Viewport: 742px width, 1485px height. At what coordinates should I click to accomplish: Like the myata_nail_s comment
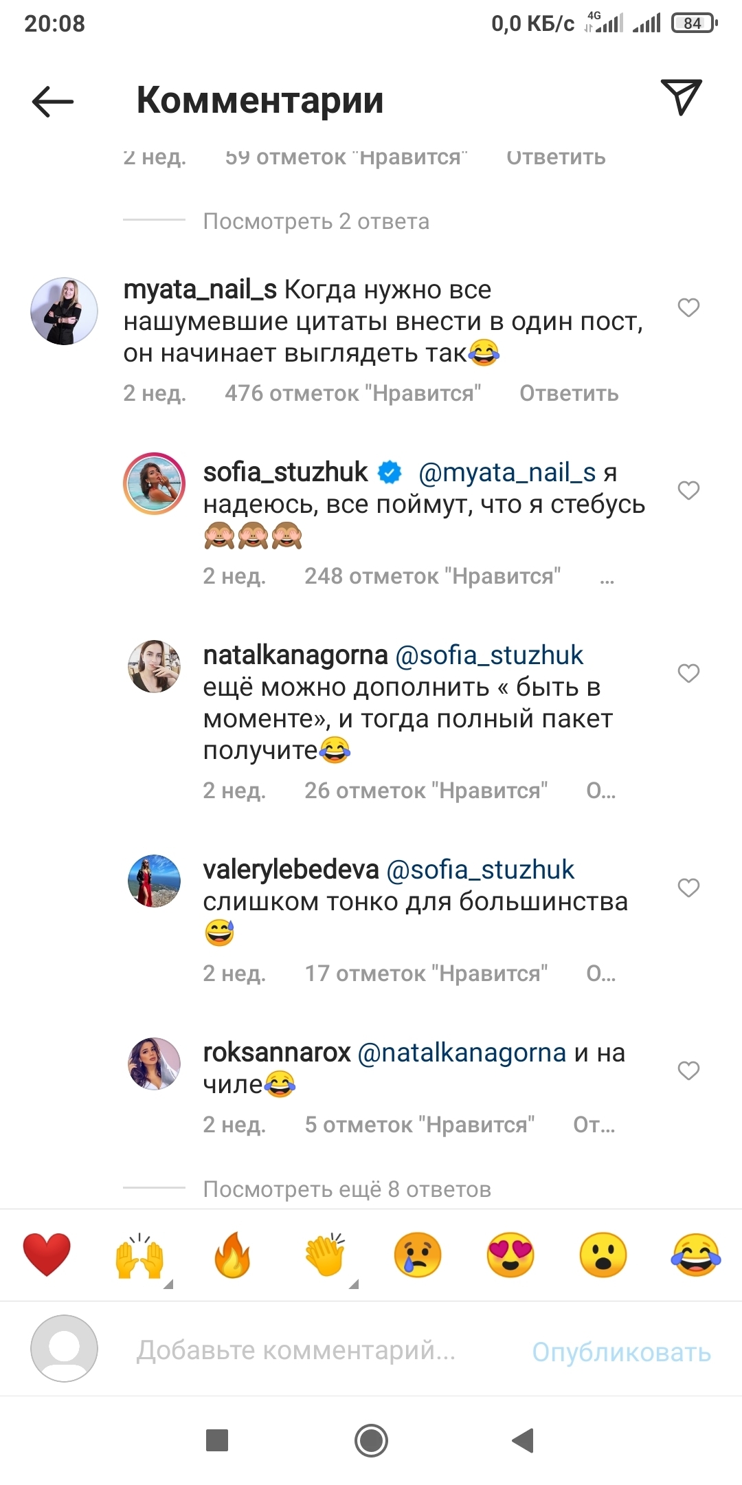[x=688, y=307]
